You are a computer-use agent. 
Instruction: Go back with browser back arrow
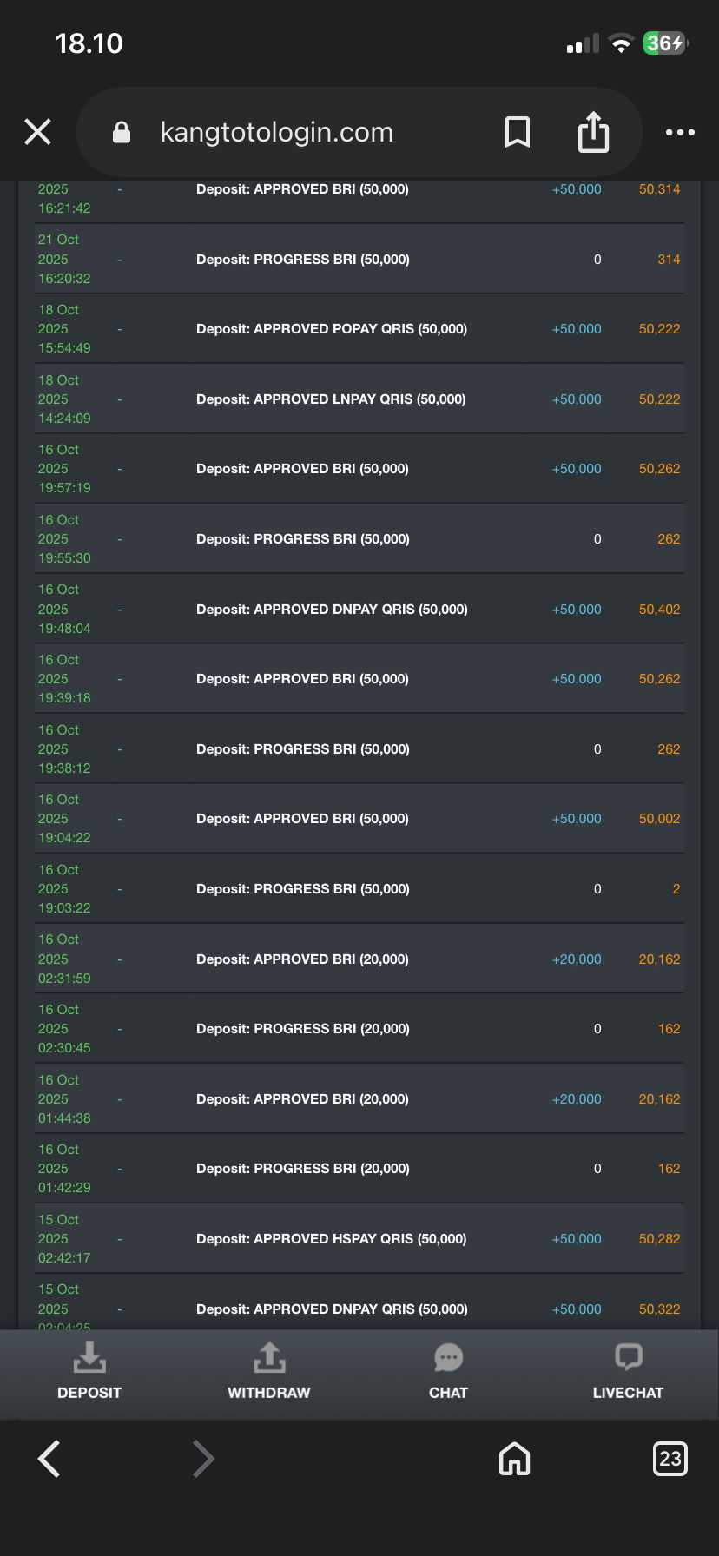49,1459
